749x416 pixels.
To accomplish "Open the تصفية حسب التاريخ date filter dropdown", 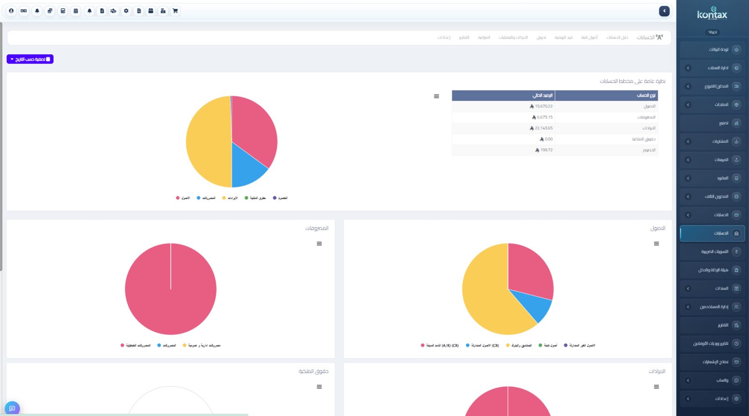I will click(x=30, y=59).
